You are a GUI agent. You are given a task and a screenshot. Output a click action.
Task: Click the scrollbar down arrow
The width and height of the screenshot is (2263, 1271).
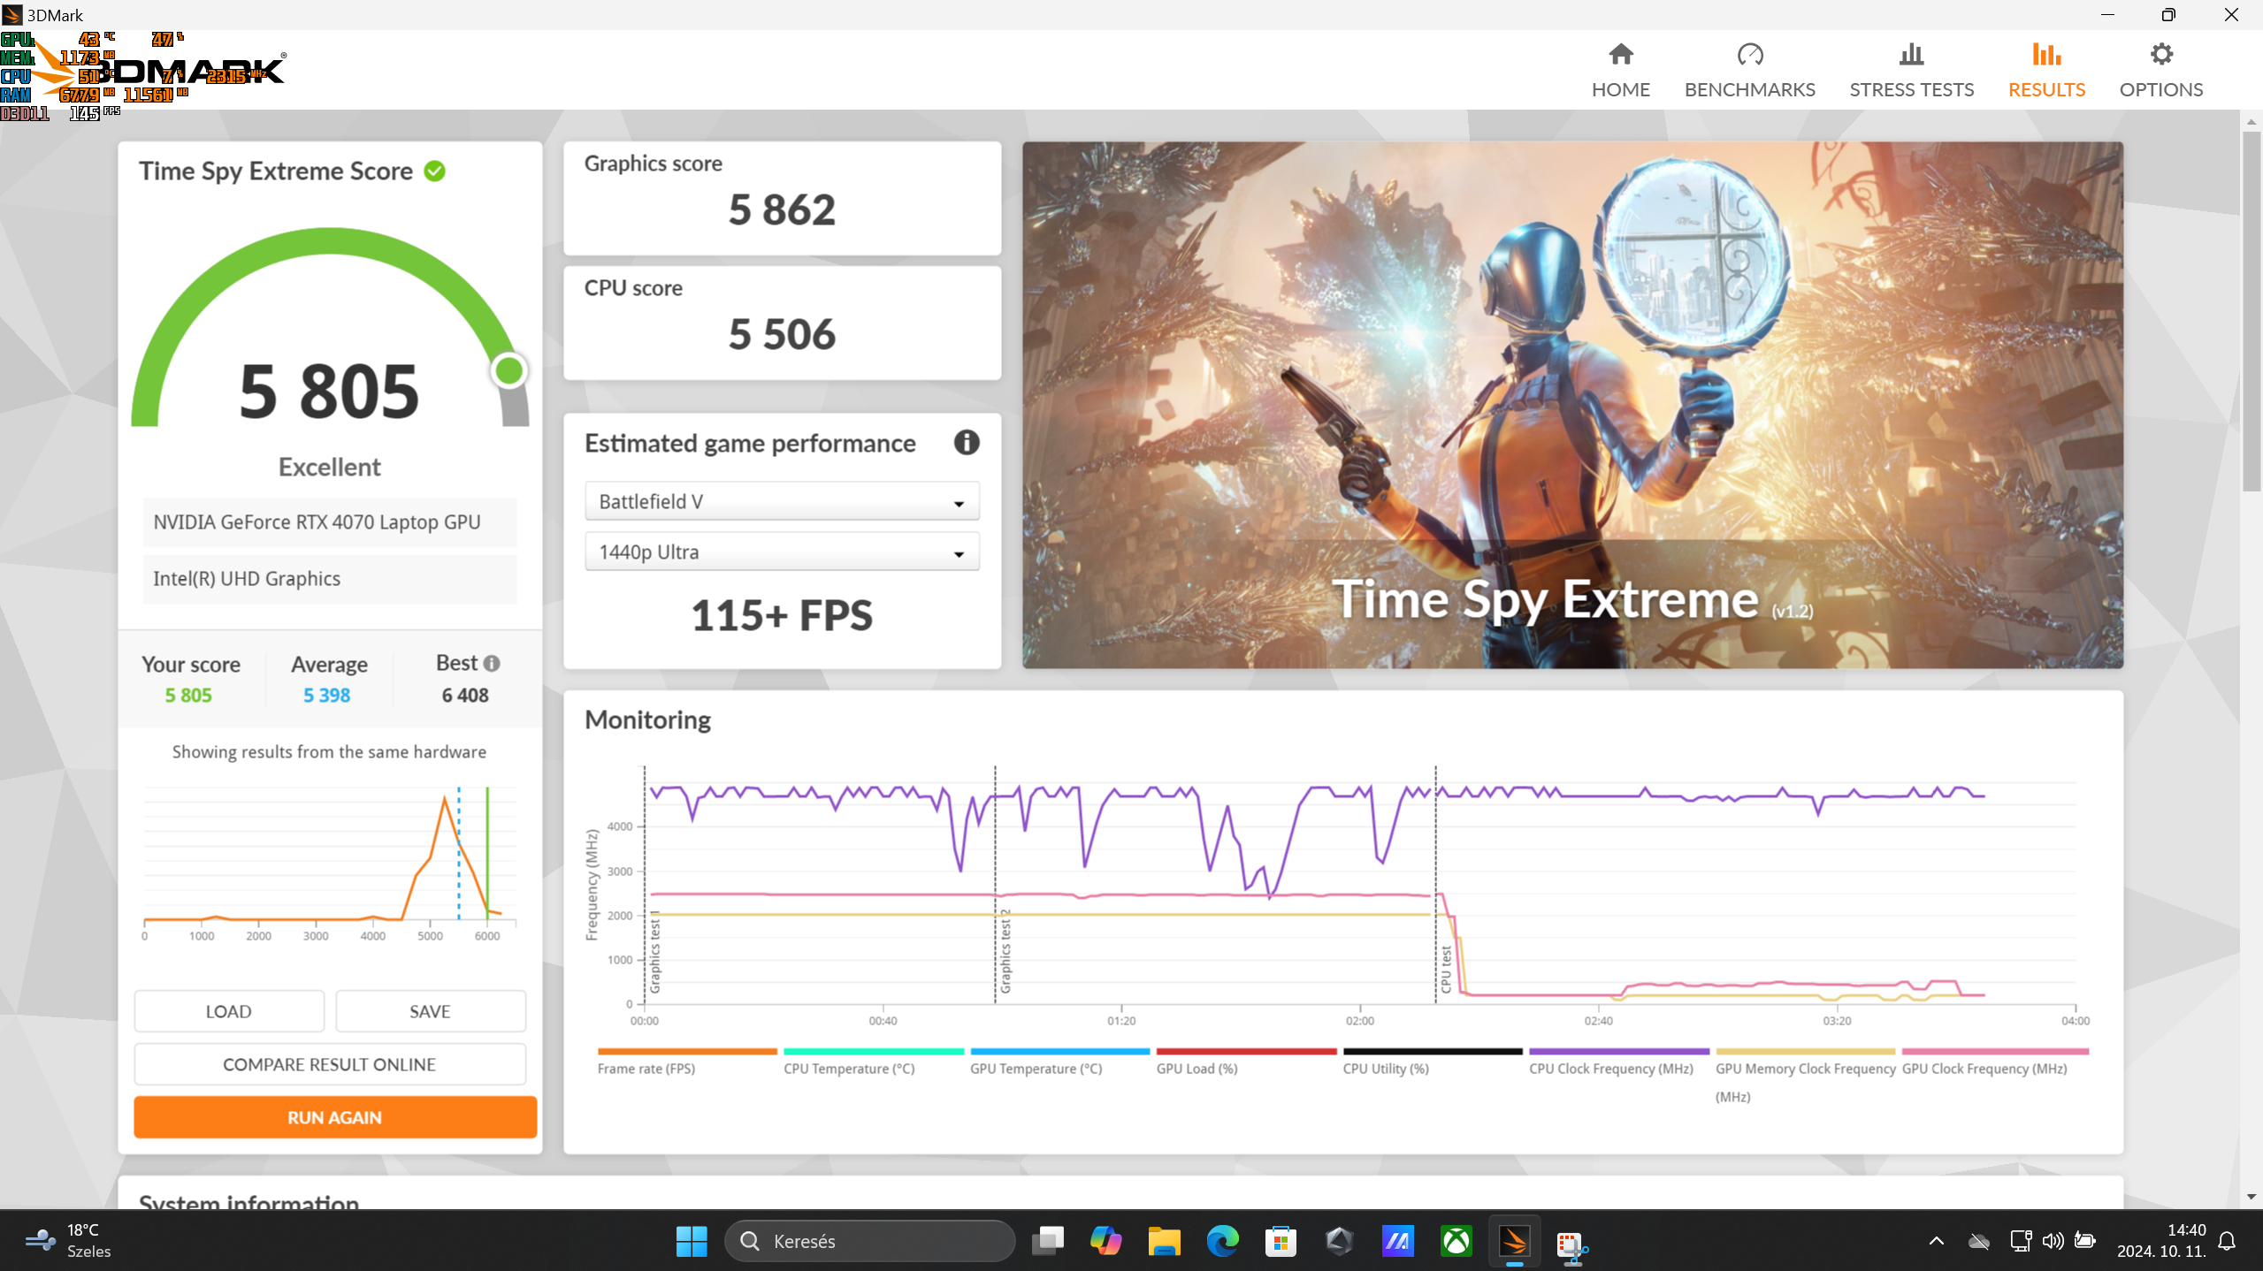2252,1197
